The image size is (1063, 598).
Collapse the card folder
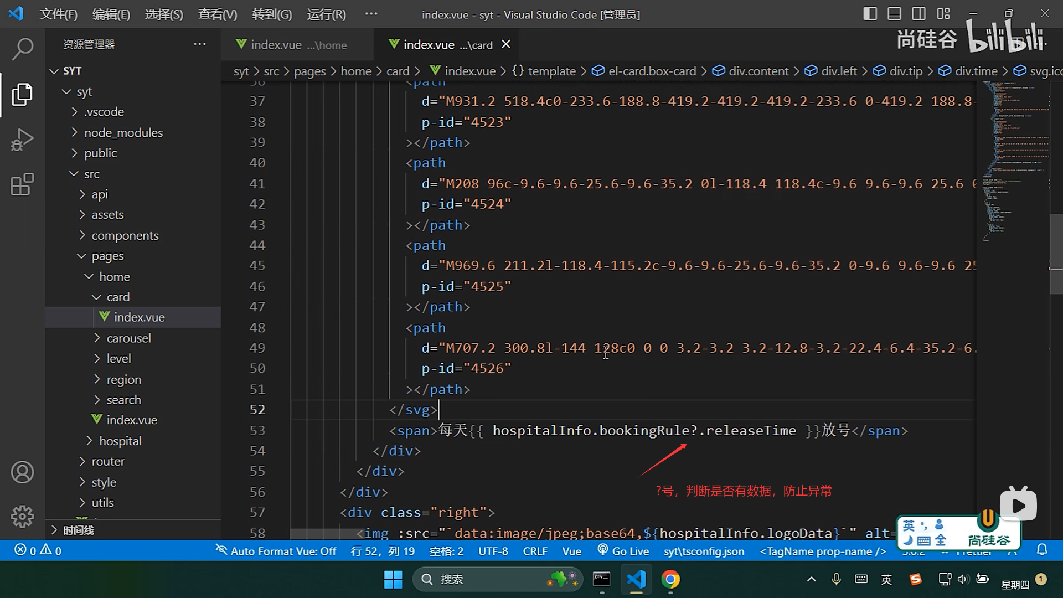point(117,297)
